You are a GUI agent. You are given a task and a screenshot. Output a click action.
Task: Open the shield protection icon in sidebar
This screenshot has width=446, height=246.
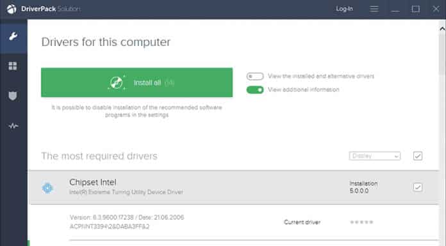[13, 96]
